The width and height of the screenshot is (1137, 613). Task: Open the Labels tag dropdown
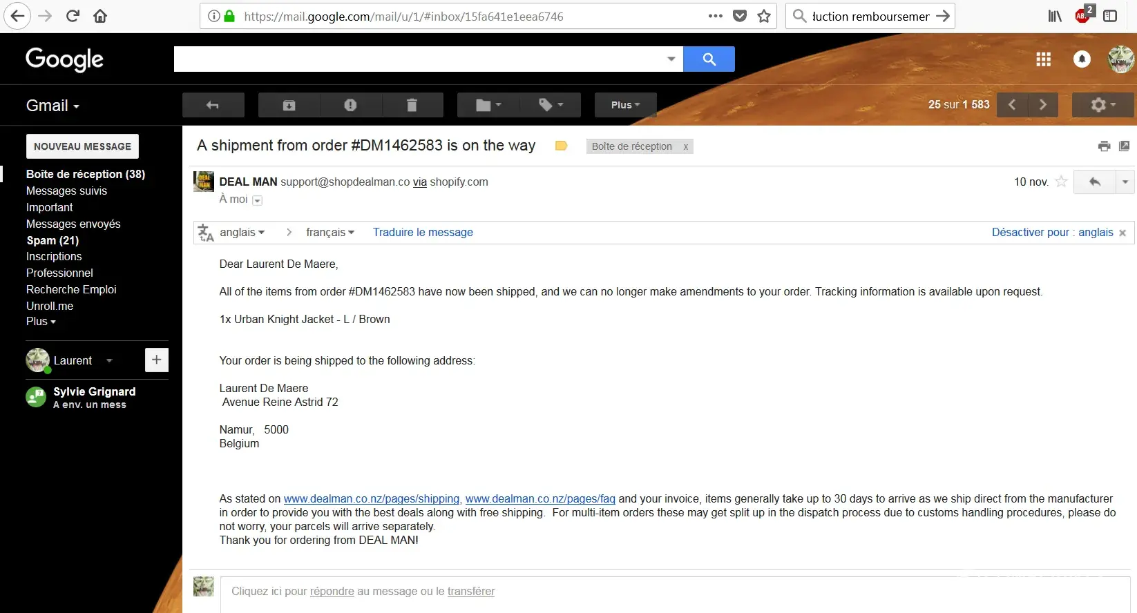click(551, 105)
